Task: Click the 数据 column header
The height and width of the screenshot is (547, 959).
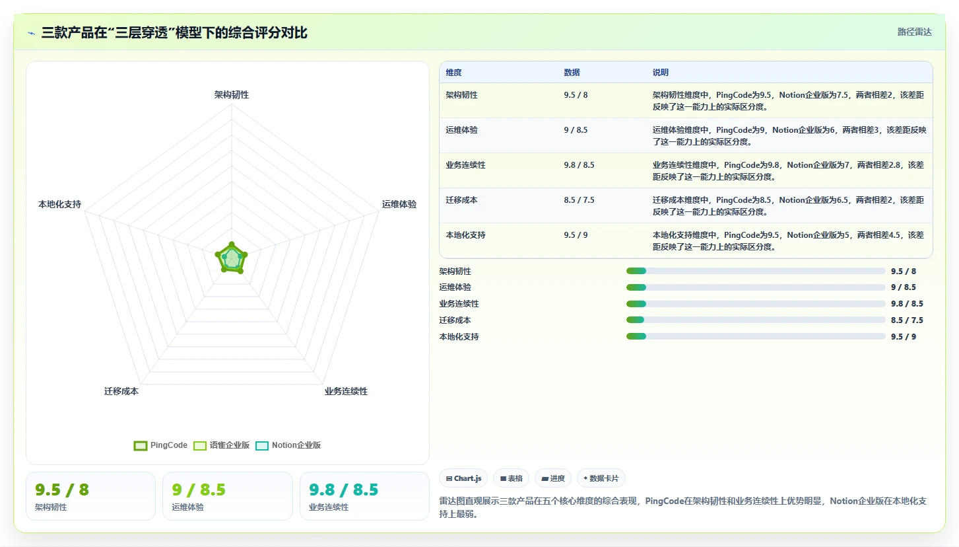Action: [x=572, y=73]
